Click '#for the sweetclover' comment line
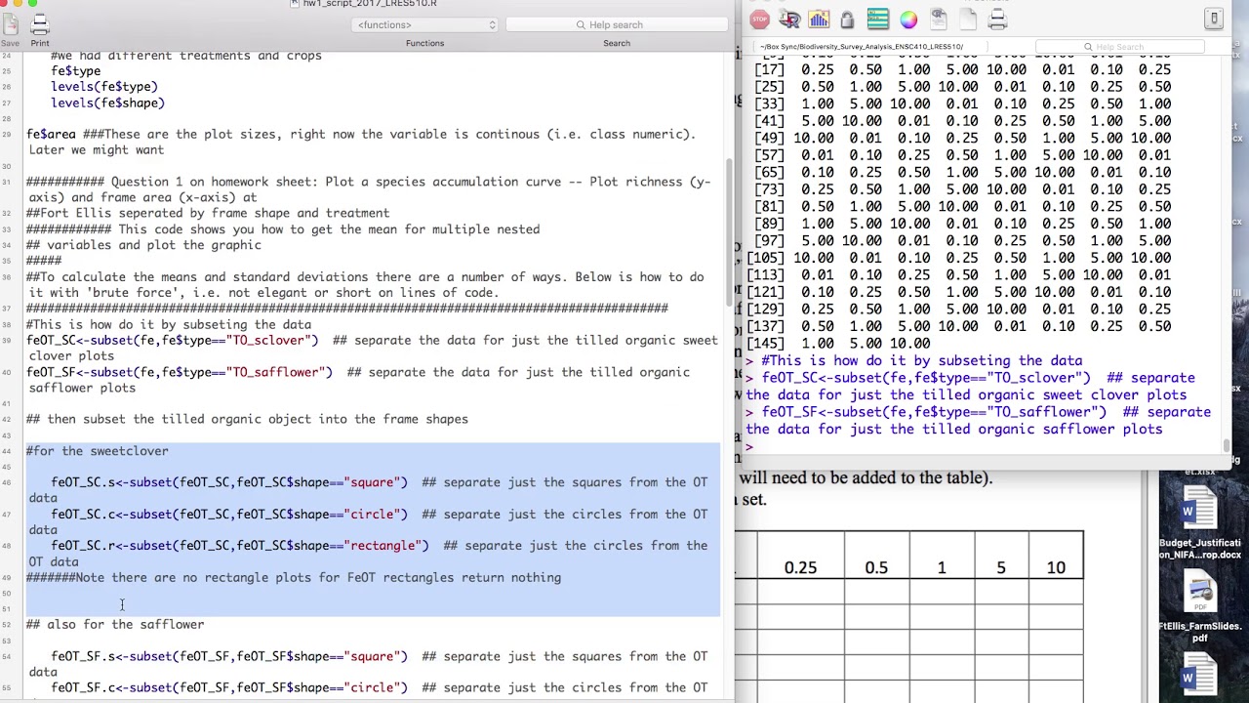 [98, 451]
